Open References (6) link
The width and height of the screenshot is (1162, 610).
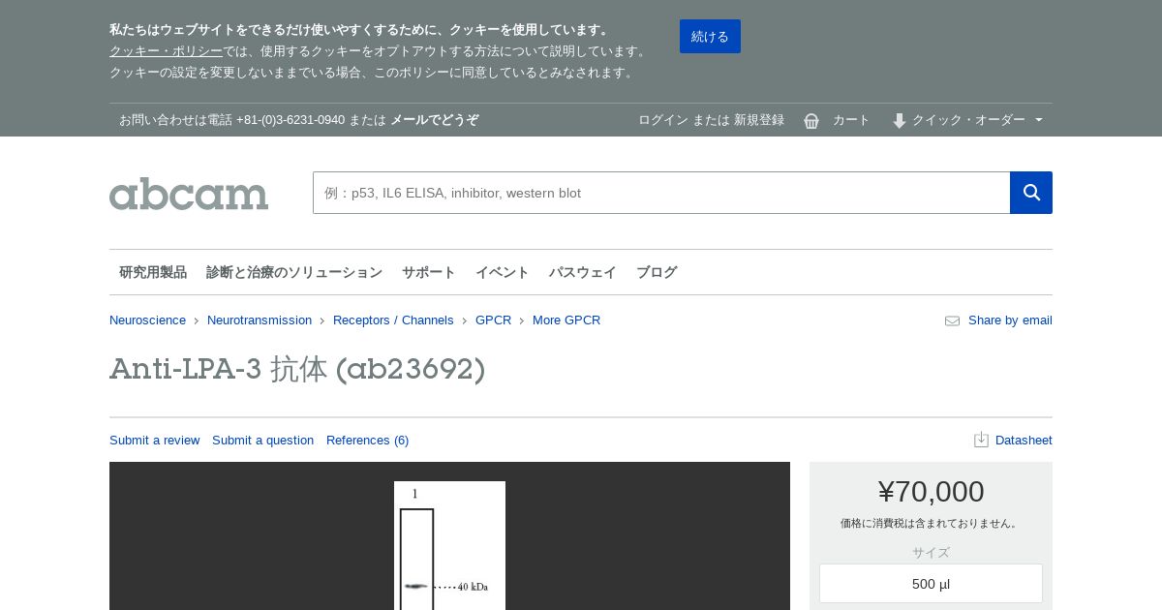coord(367,440)
